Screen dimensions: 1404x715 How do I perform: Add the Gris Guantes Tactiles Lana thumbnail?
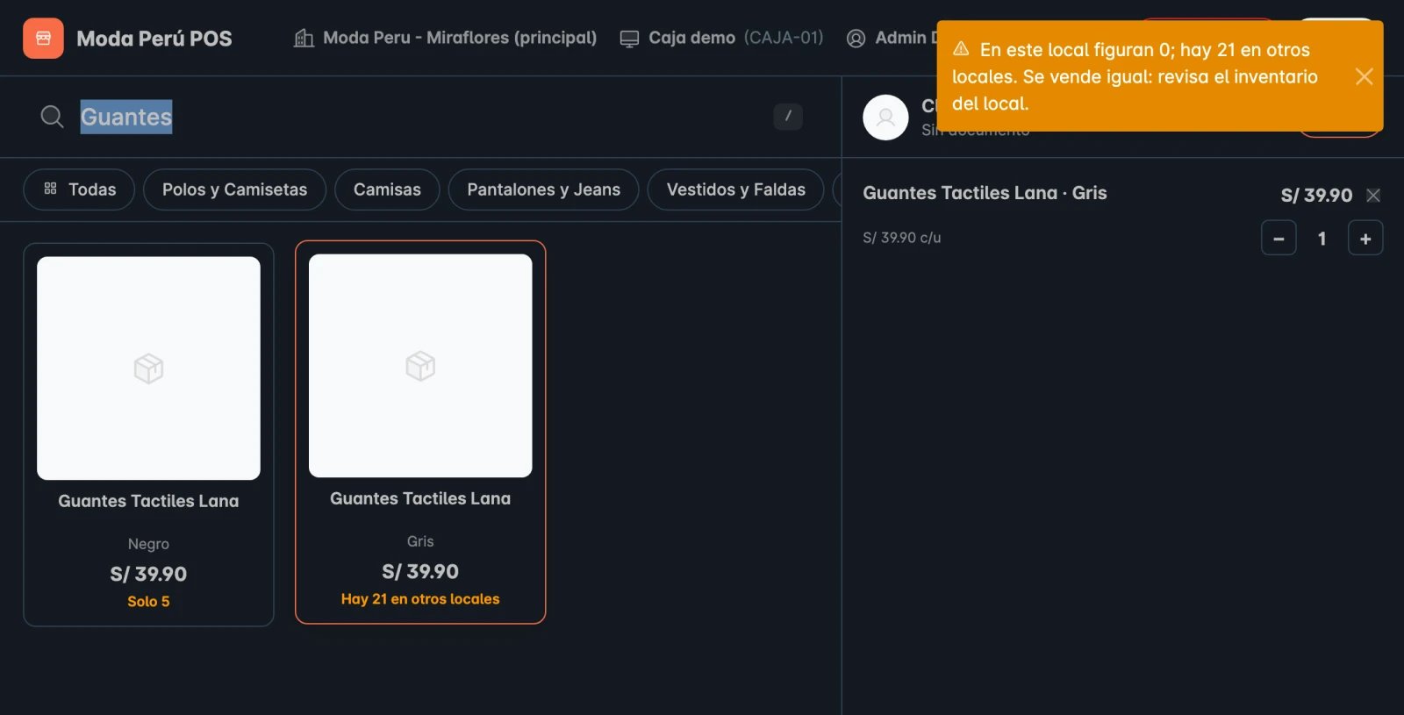[x=420, y=366]
